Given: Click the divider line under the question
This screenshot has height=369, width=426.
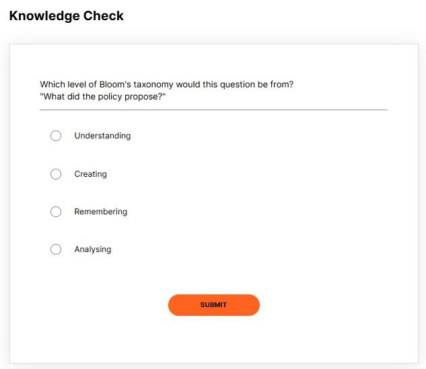Looking at the screenshot, I should 213,110.
